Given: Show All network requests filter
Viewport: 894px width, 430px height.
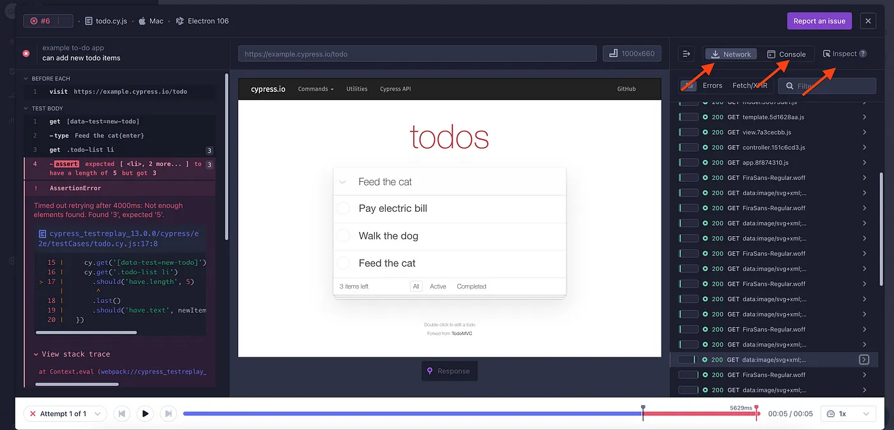Looking at the screenshot, I should (x=688, y=85).
